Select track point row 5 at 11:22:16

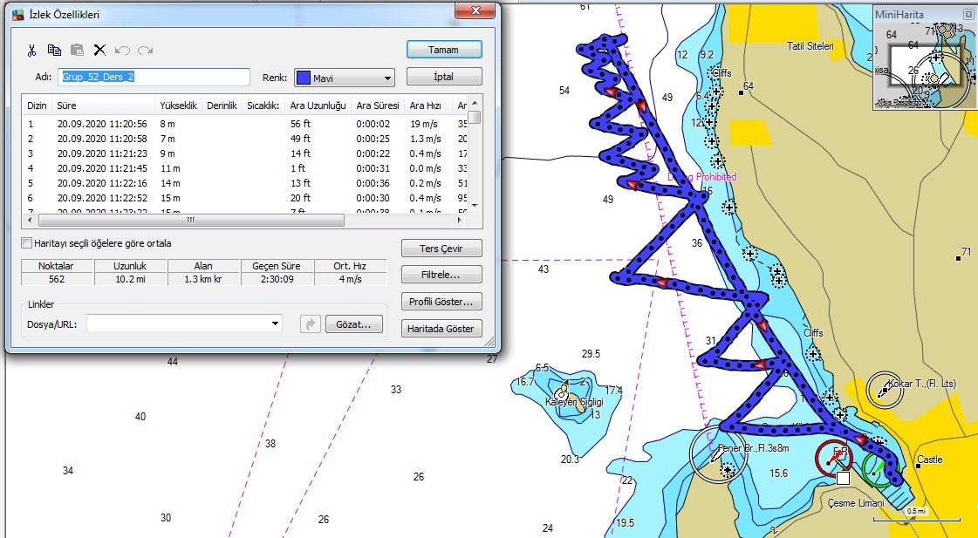pyautogui.click(x=245, y=183)
